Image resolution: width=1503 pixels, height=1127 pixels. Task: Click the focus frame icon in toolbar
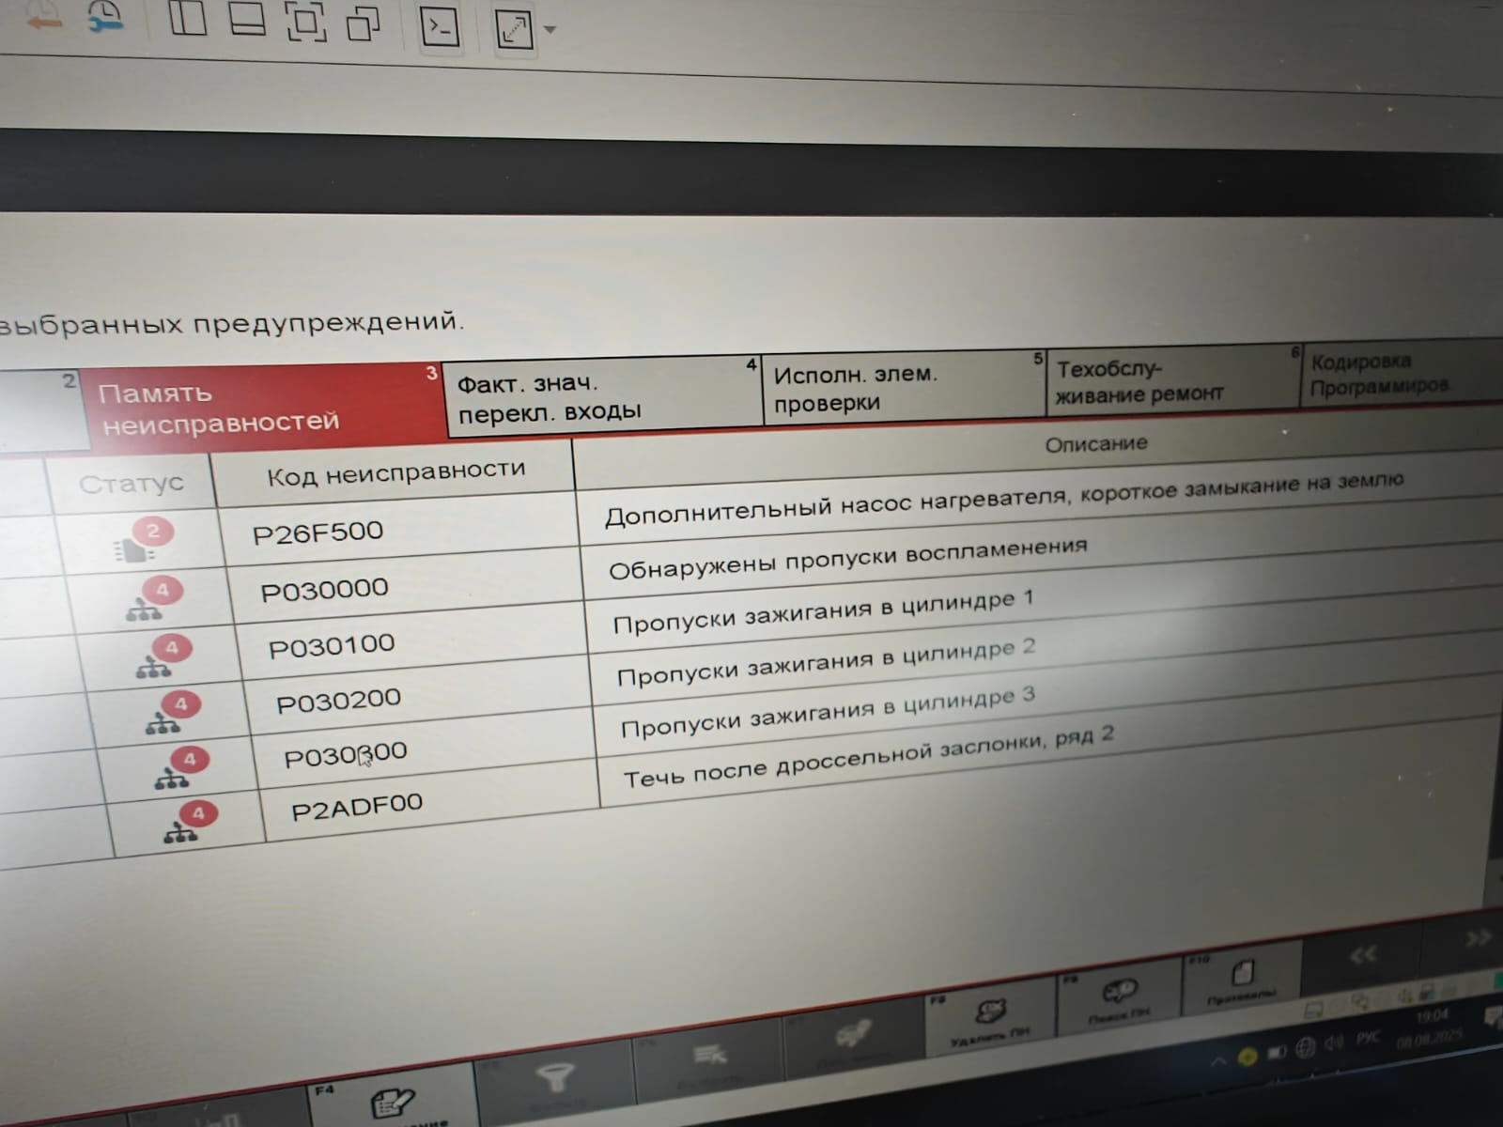coord(305,22)
